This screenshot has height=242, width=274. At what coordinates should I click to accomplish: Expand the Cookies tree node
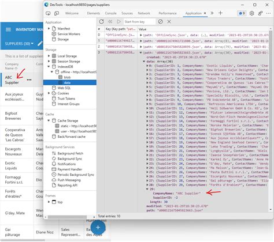[x=49, y=93]
